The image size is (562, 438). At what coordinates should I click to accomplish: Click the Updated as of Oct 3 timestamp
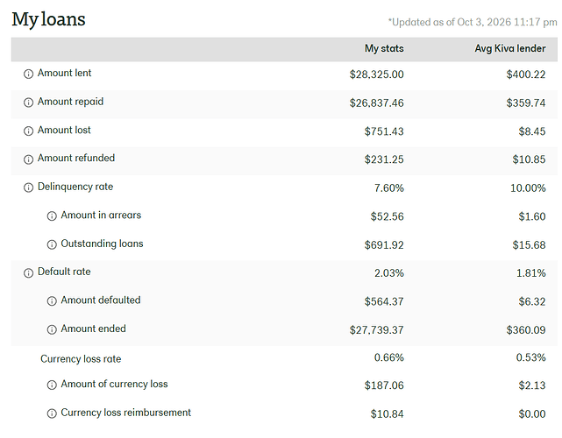point(473,22)
